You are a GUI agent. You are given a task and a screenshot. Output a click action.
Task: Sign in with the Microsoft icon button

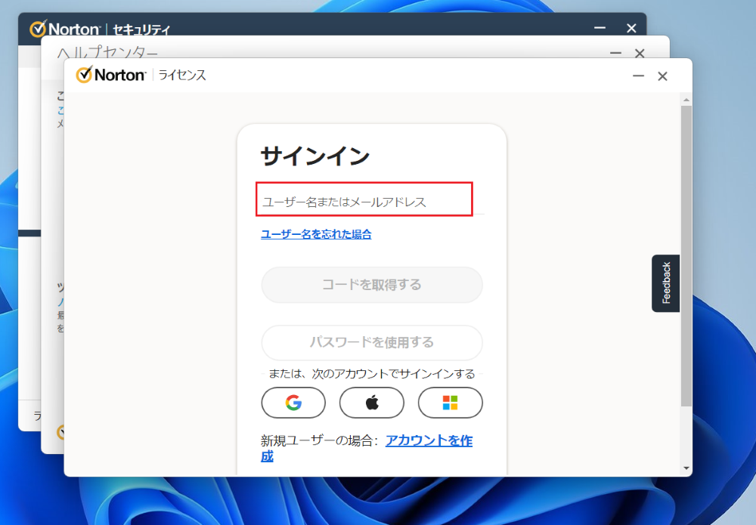point(450,403)
